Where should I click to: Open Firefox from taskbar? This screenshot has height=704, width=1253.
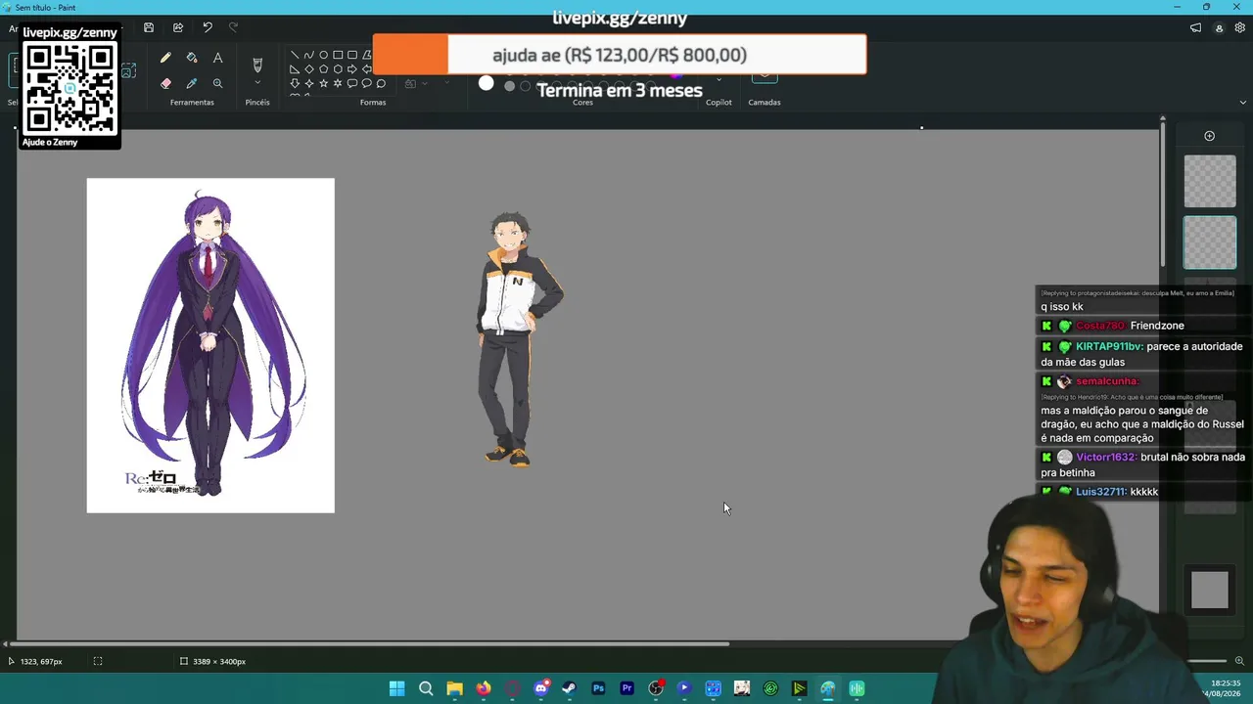coord(483,688)
